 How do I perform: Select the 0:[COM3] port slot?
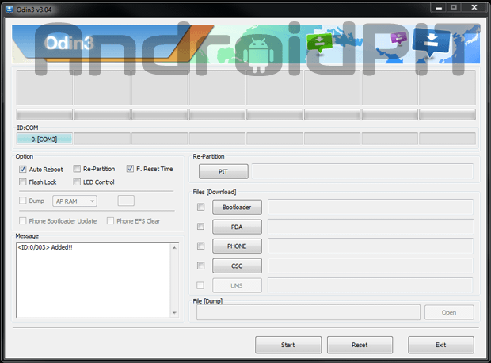click(x=44, y=139)
